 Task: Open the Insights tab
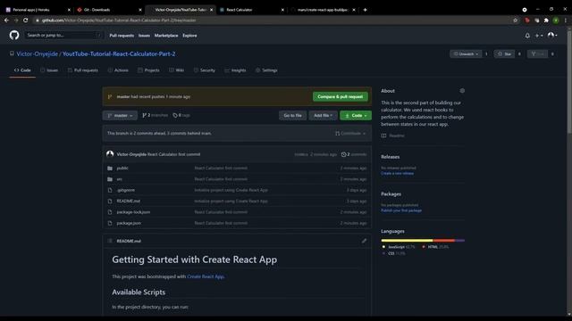(235, 70)
